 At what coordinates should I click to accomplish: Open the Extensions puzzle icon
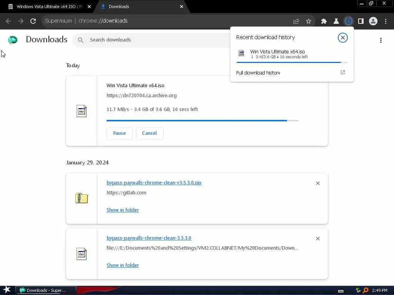tap(324, 22)
